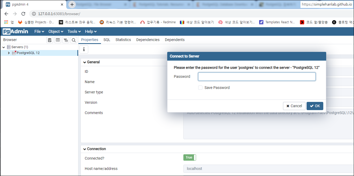Go back with browser back arrow
The width and height of the screenshot is (354, 176).
[6, 14]
